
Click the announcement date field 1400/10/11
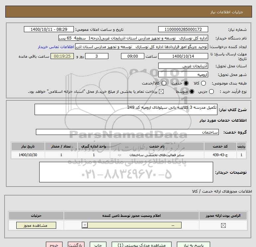click(x=49, y=29)
